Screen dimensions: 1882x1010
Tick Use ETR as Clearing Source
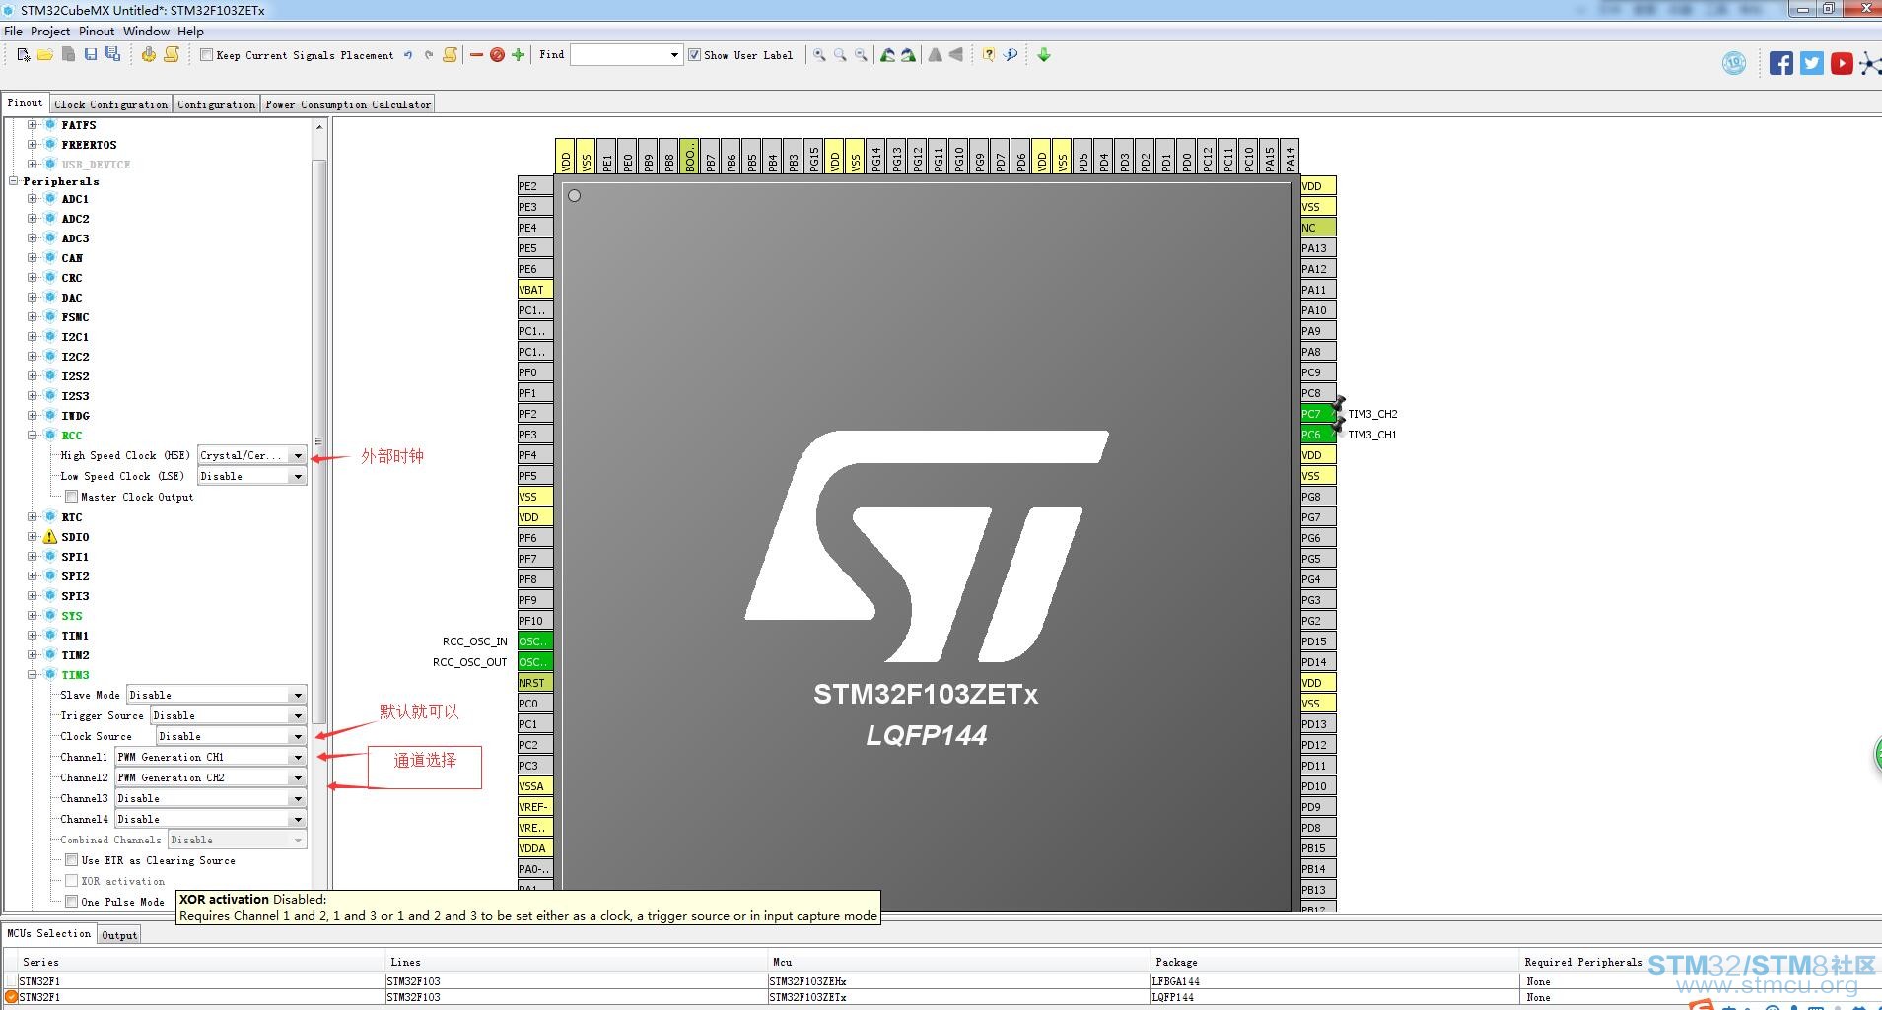(x=71, y=860)
